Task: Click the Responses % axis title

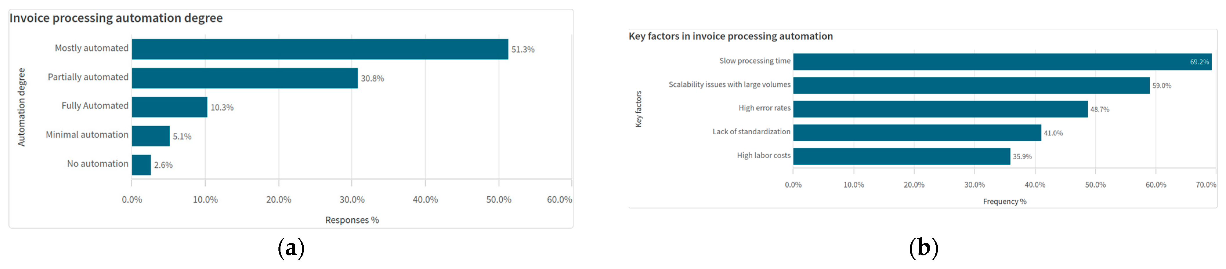Action: 352,220
